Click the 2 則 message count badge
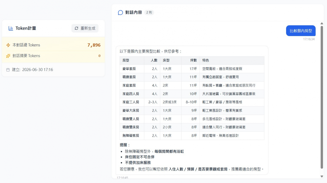Image resolution: width=327 pixels, height=183 pixels. [149, 12]
